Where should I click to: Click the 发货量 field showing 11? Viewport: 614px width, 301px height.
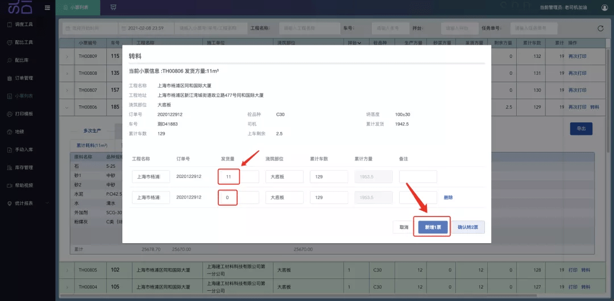[238, 177]
